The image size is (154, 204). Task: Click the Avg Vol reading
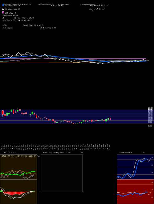click(x=99, y=6)
